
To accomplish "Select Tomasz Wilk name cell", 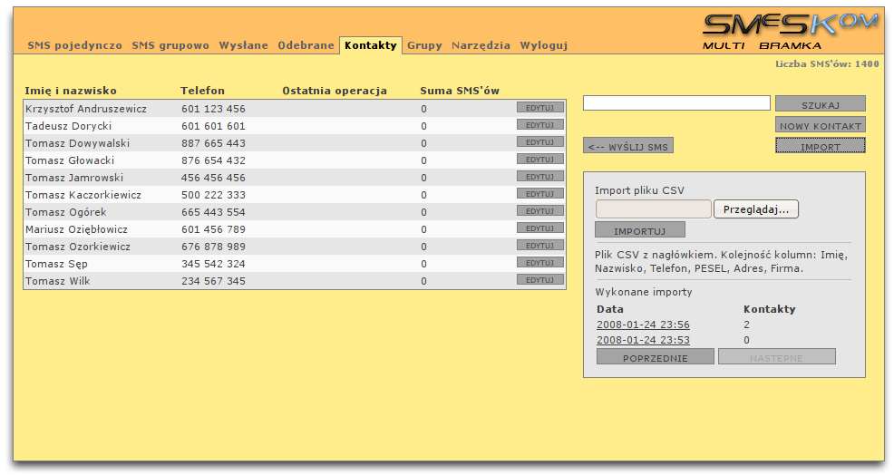I will pos(58,280).
